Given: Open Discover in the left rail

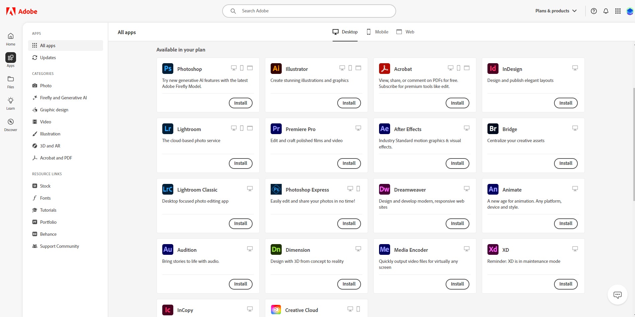Looking at the screenshot, I should click(x=11, y=125).
